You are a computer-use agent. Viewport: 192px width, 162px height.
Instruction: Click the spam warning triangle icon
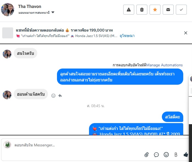[128, 10]
